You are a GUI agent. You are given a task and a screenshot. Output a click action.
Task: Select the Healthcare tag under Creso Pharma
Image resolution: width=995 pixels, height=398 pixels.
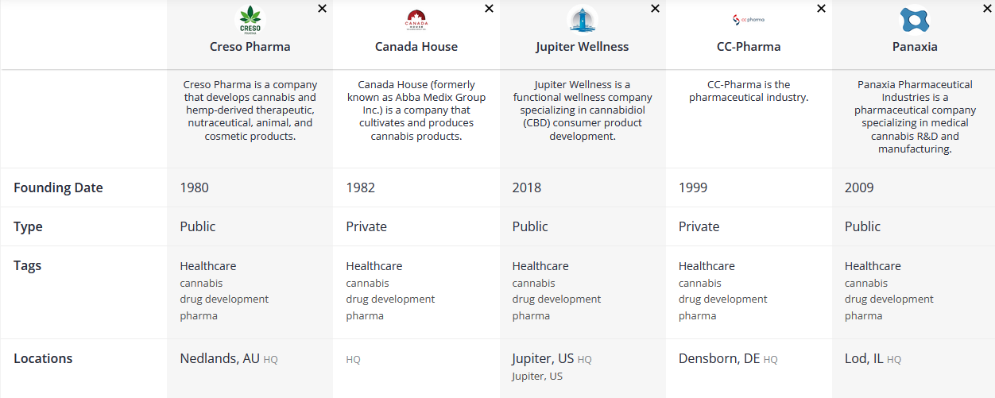point(208,266)
